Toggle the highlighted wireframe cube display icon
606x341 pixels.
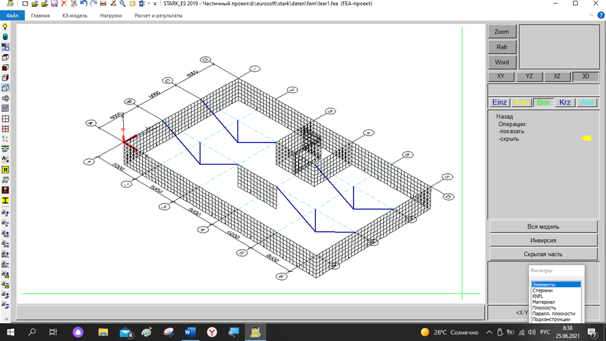click(x=6, y=88)
